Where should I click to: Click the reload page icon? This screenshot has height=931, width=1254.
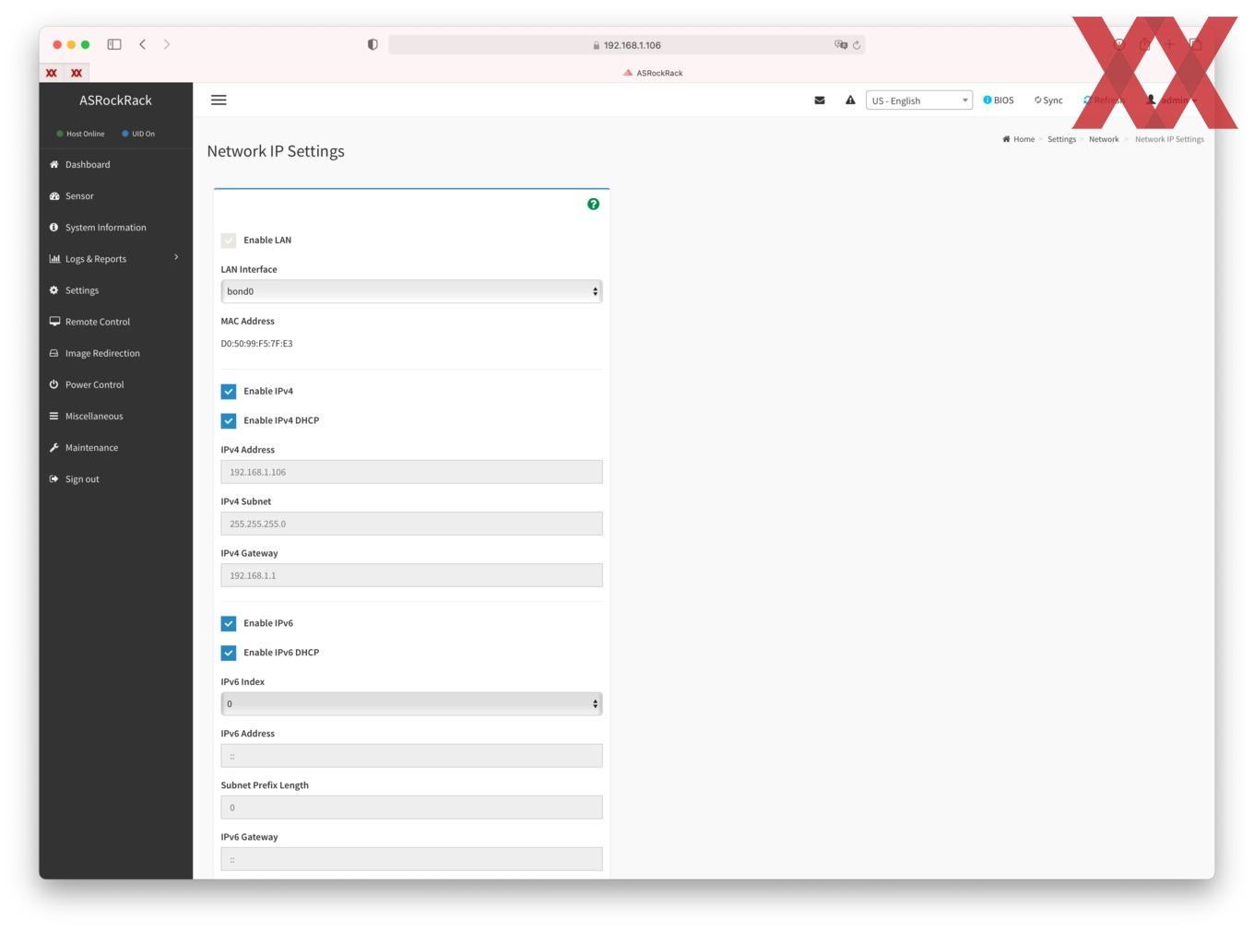857,44
